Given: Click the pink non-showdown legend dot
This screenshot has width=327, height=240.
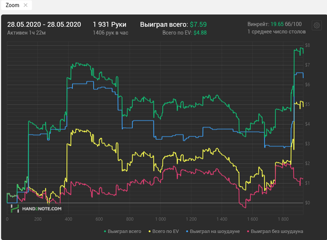Looking at the screenshot, I should (248, 232).
